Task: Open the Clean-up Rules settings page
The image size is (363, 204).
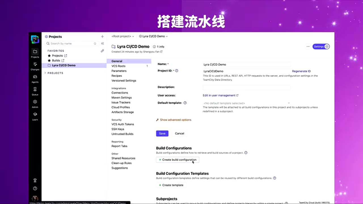Action: pos(121,163)
